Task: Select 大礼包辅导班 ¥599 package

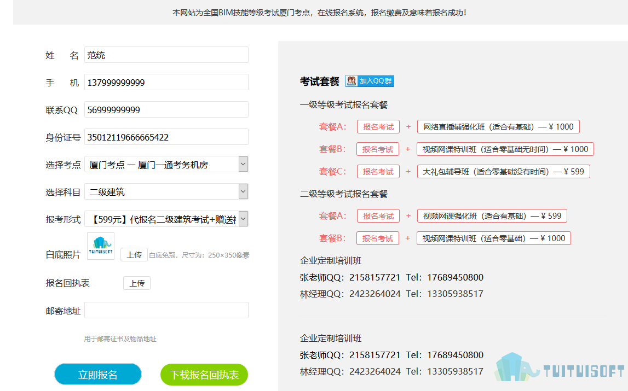Action: tap(504, 172)
